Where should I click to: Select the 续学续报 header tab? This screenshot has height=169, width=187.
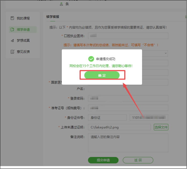coord(53,17)
